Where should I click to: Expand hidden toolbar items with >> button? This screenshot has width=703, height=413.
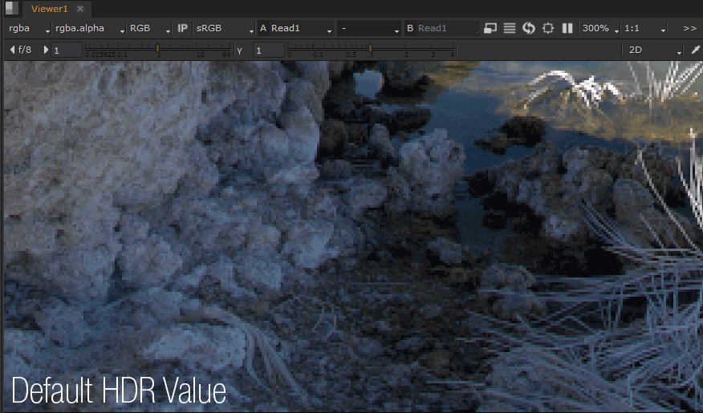(689, 28)
